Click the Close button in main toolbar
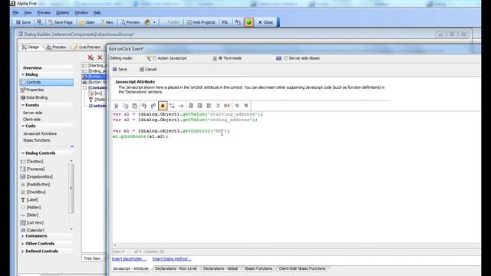This screenshot has width=491, height=276. coord(265,22)
